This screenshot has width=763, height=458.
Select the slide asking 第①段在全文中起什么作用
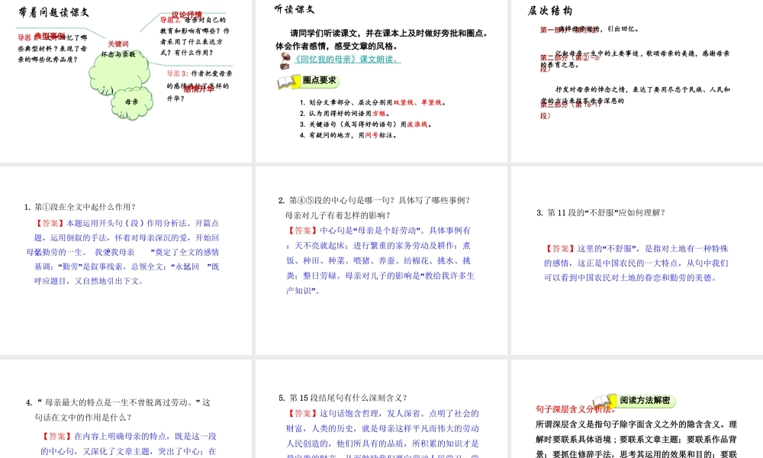[x=126, y=260]
